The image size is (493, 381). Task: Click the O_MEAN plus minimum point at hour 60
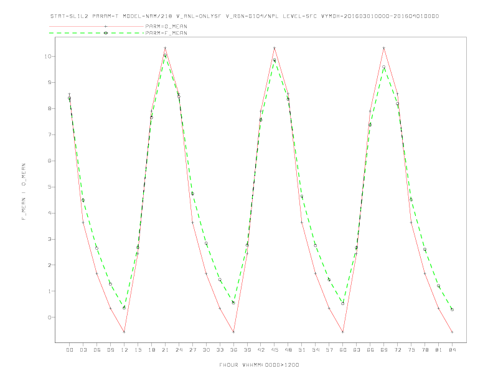[343, 332]
